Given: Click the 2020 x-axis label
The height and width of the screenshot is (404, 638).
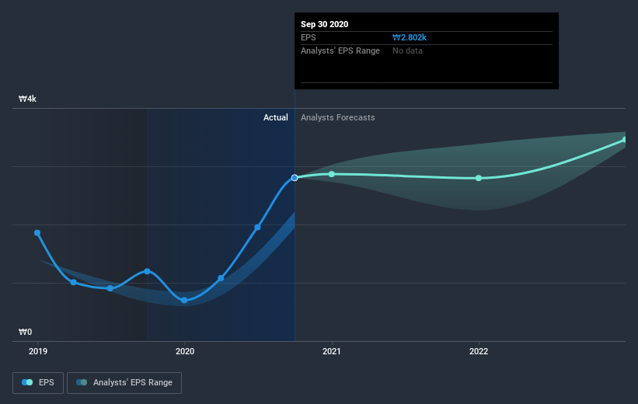Looking at the screenshot, I should [x=185, y=351].
